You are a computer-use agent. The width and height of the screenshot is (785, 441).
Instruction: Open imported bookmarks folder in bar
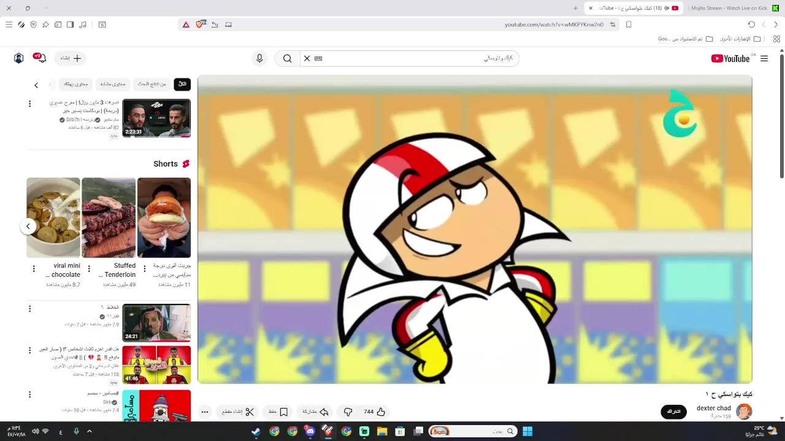point(686,39)
